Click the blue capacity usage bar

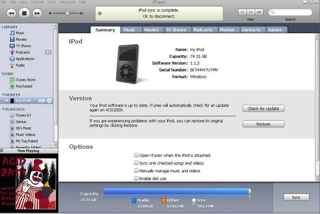coord(176,191)
